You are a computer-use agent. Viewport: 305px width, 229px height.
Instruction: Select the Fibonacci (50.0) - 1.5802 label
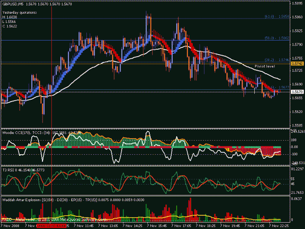277,38
